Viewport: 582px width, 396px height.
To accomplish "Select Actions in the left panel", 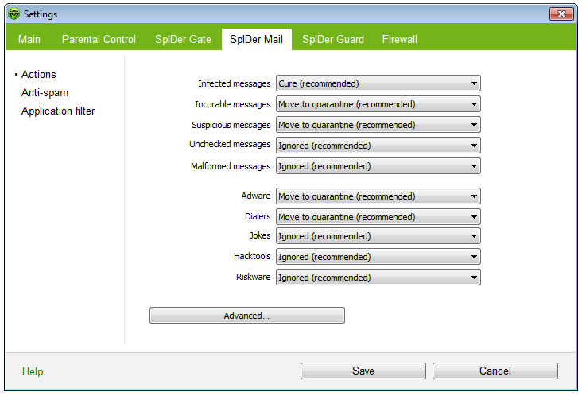I will coord(38,74).
